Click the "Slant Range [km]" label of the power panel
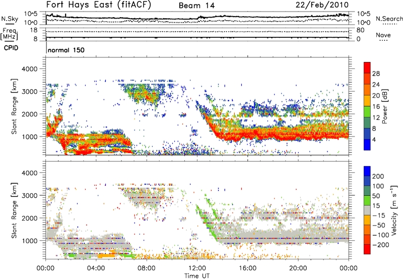This screenshot has width=403, height=279. 15,106
